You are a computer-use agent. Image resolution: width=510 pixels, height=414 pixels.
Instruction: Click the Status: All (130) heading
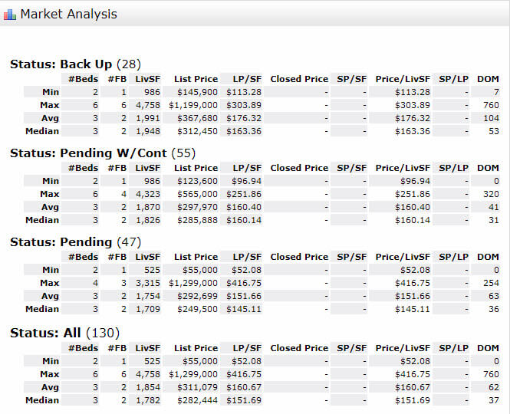64,333
